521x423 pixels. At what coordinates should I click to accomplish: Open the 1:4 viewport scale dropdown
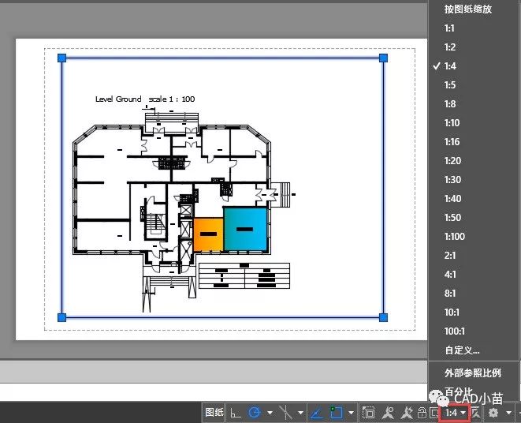pyautogui.click(x=456, y=412)
